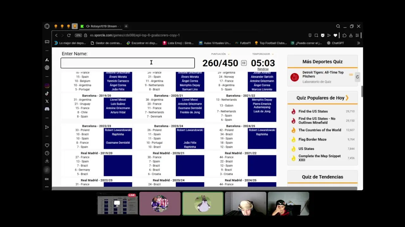Open 'The Countries of the World' quiz
The height and width of the screenshot is (227, 405).
coord(320,130)
